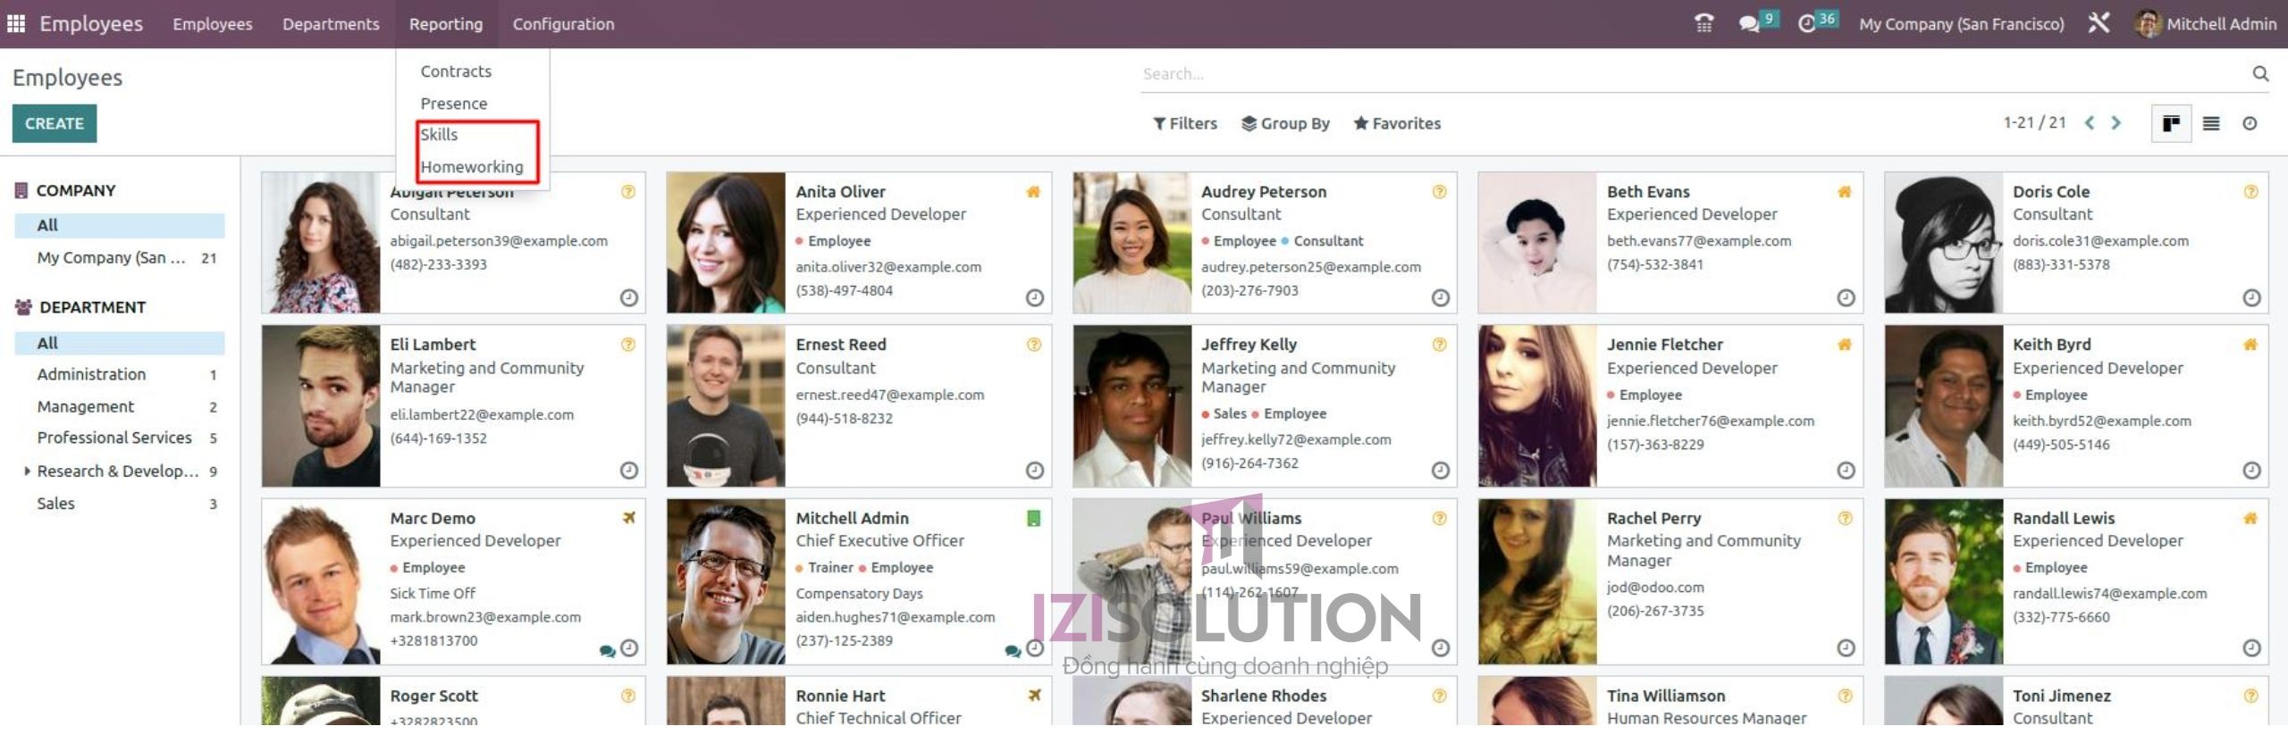Open the conversations chat icon with badge 9
The height and width of the screenshot is (743, 2288).
click(x=1749, y=24)
